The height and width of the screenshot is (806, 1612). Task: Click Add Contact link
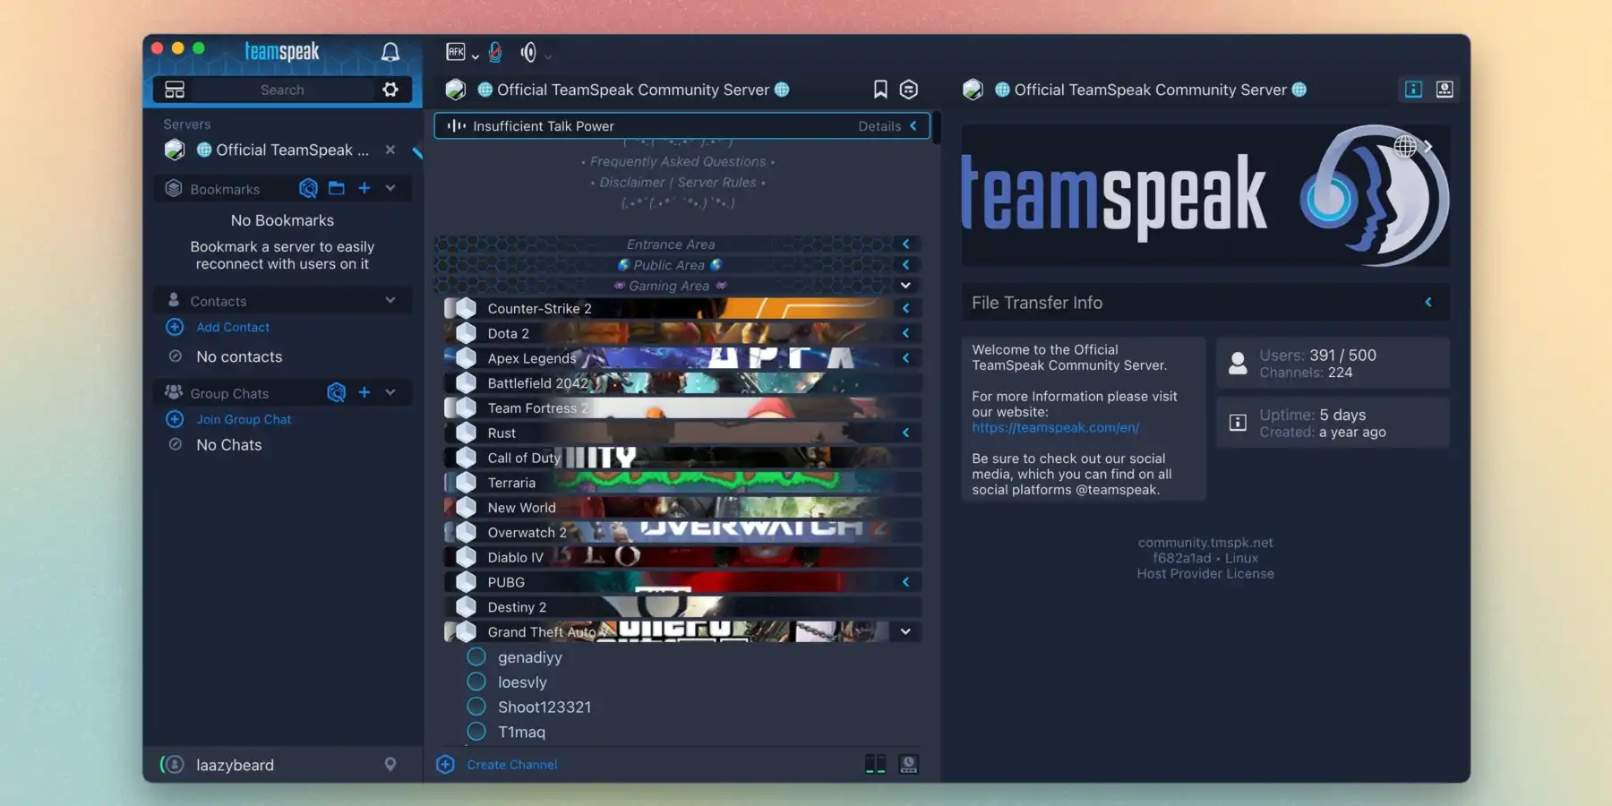tap(233, 327)
